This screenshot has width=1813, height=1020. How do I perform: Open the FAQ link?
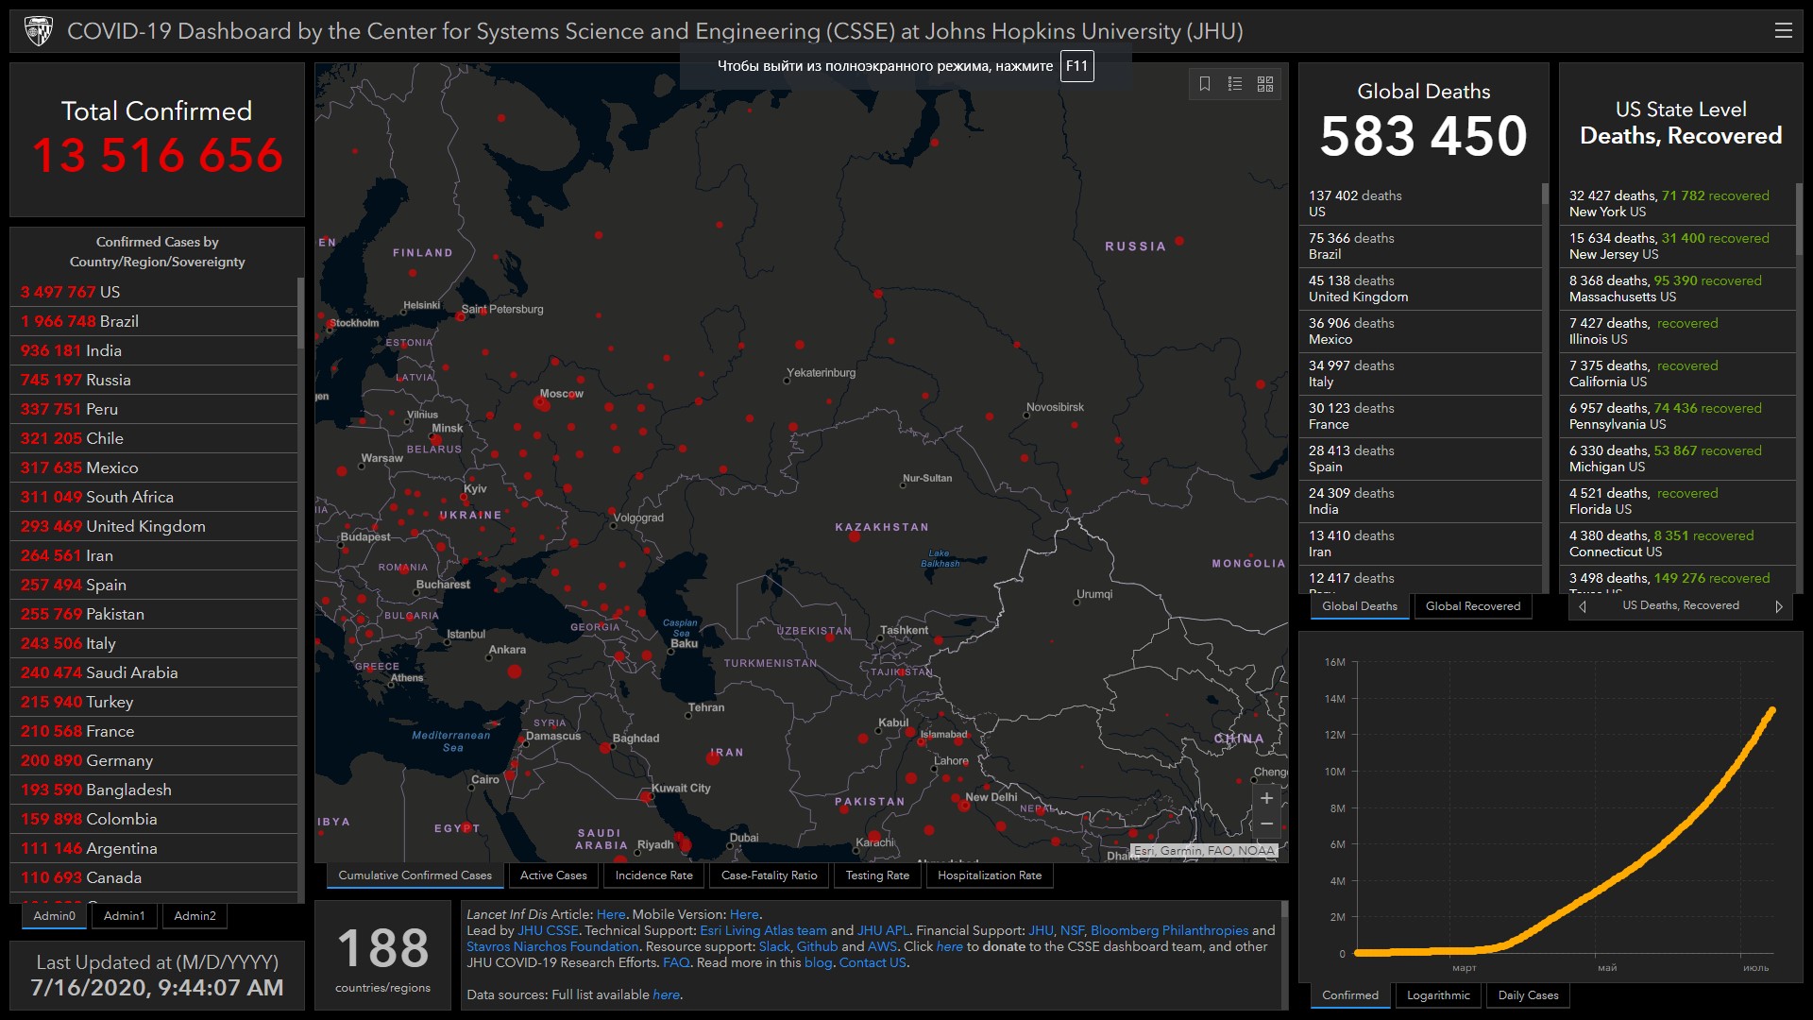676,962
